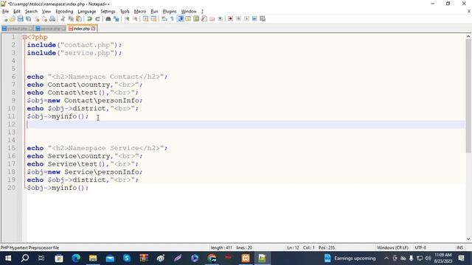The width and height of the screenshot is (472, 265).
Task: Click the Close All toolbar icon
Action: pos(44,18)
